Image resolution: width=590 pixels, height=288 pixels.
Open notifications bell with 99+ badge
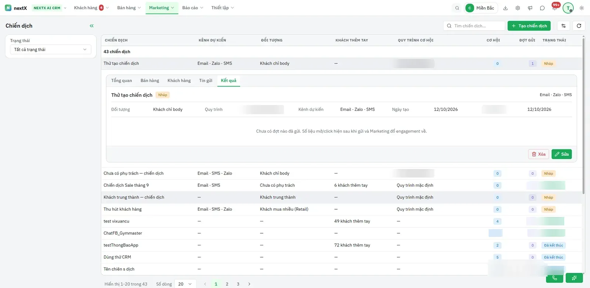[x=555, y=8]
